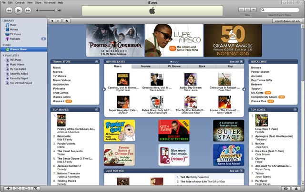Image resolution: width=305 pixels, height=192 pixels.
Task: Expand iTunes Store panel arrow
Action: [97, 61]
